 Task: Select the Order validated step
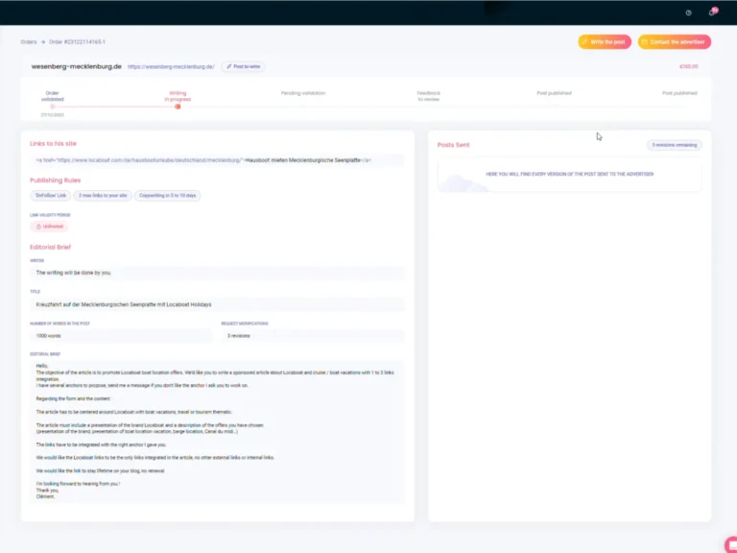(52, 96)
